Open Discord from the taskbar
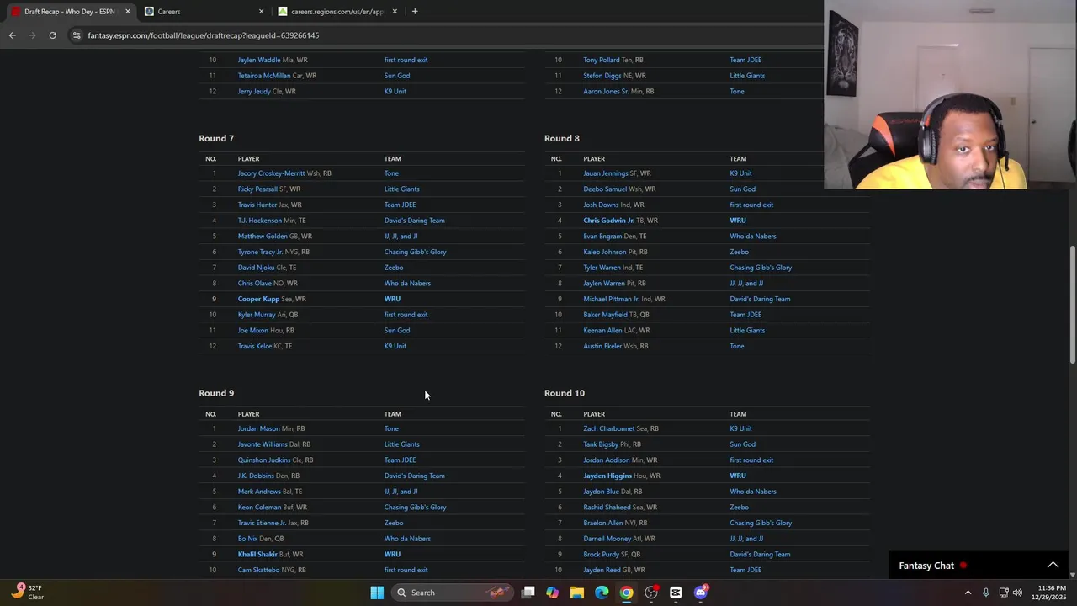The image size is (1077, 606). coord(701,593)
